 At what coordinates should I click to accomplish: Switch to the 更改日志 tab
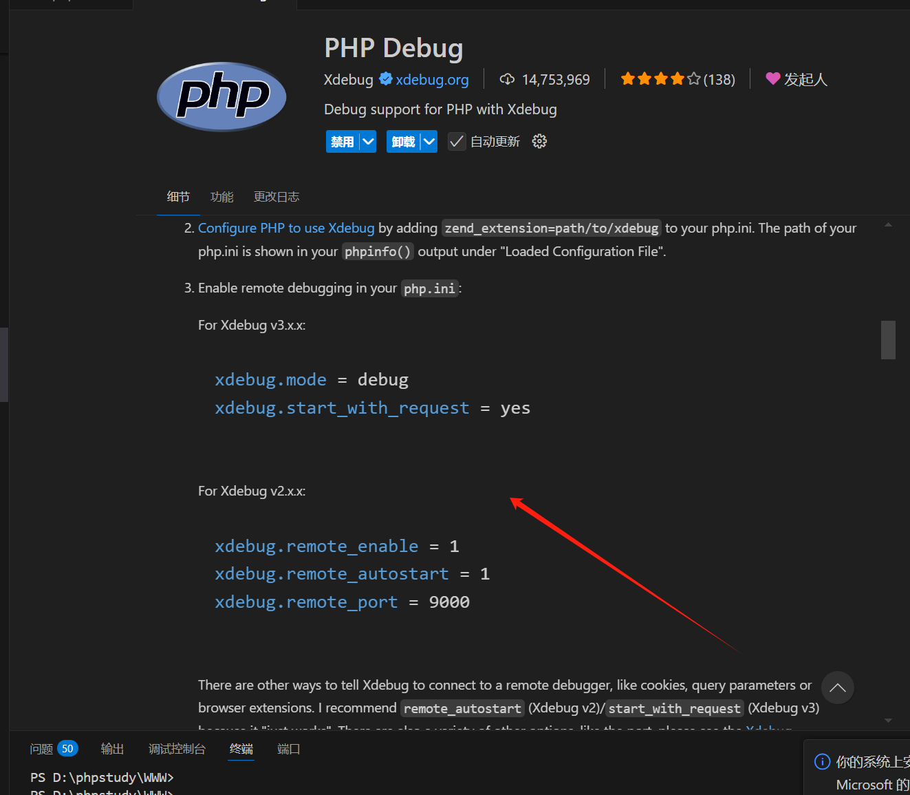click(277, 197)
